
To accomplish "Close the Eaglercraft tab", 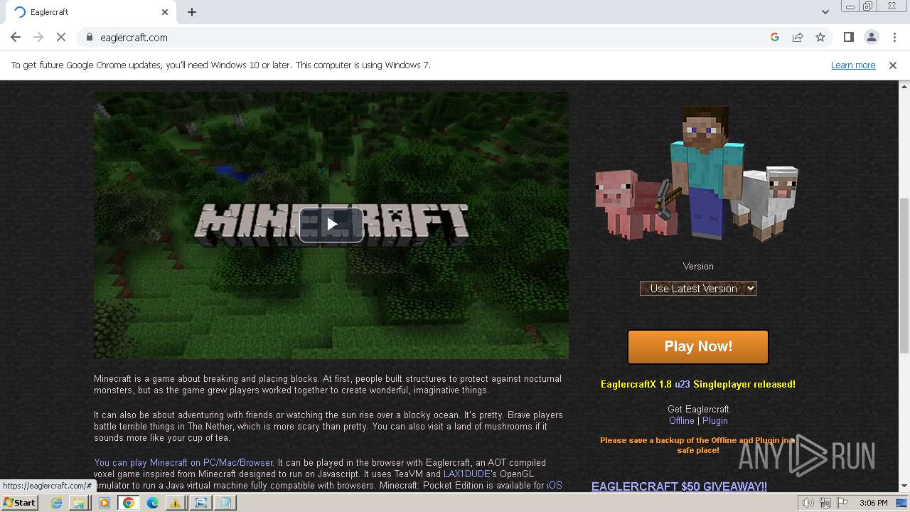I will (165, 12).
